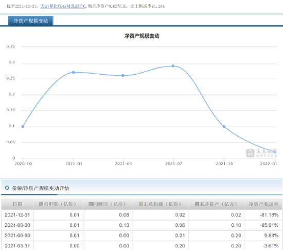Select the 2021-12-31 table row date

click(17, 215)
